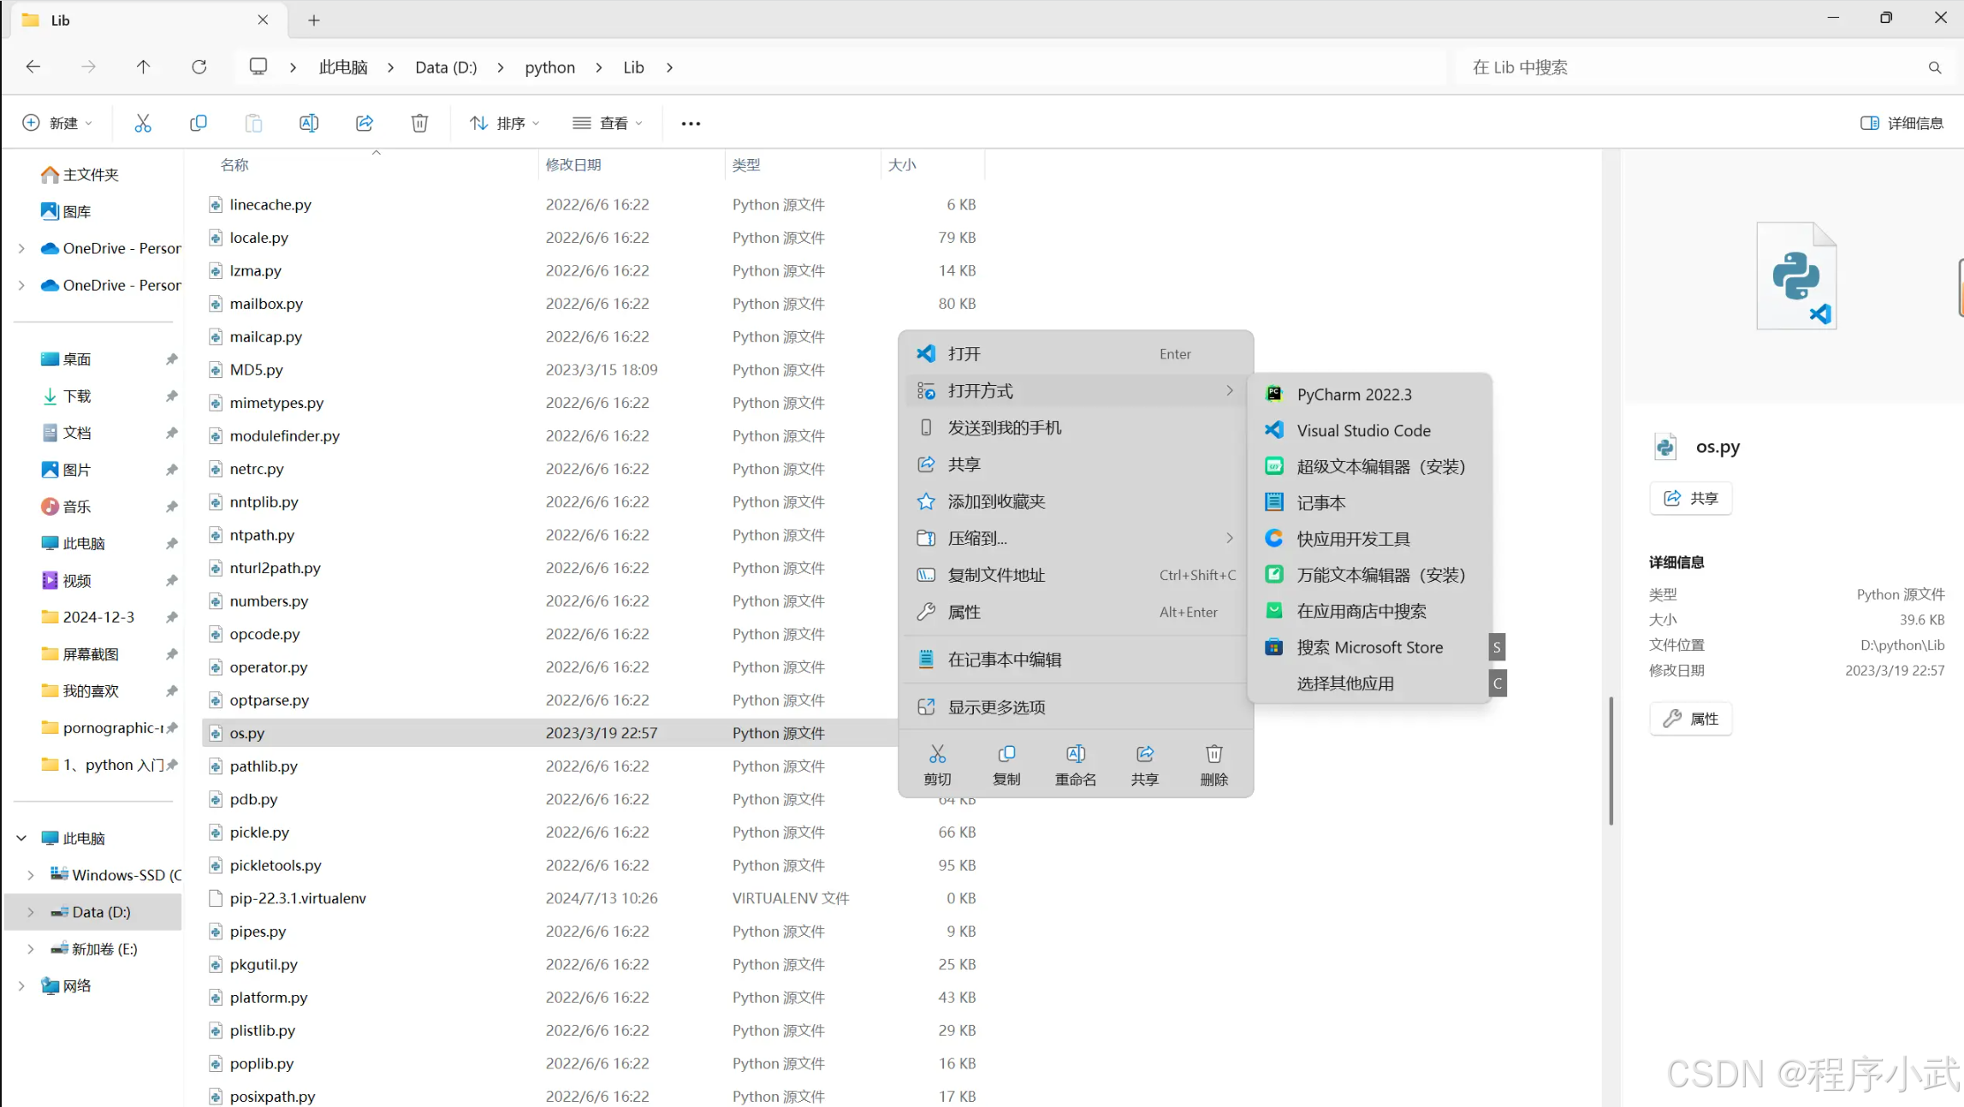This screenshot has height=1107, width=1964.
Task: Select PyCharm 2022.3 in the submenu
Action: [1354, 394]
